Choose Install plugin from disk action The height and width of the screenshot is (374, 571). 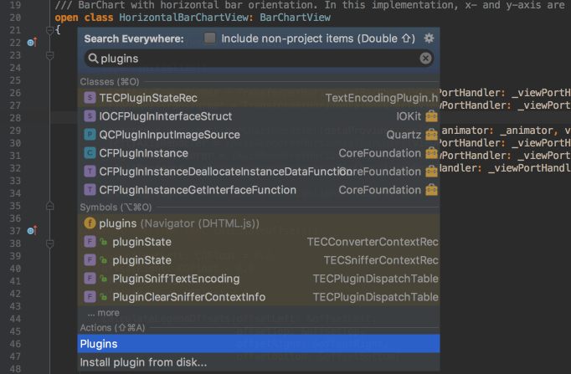[x=259, y=362]
